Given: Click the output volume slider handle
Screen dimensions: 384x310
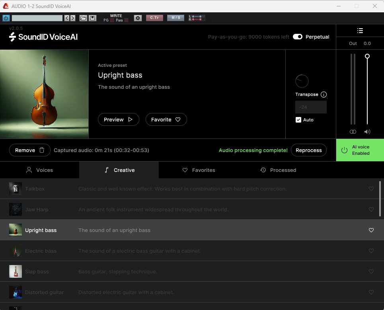Looking at the screenshot, I should click(x=367, y=56).
